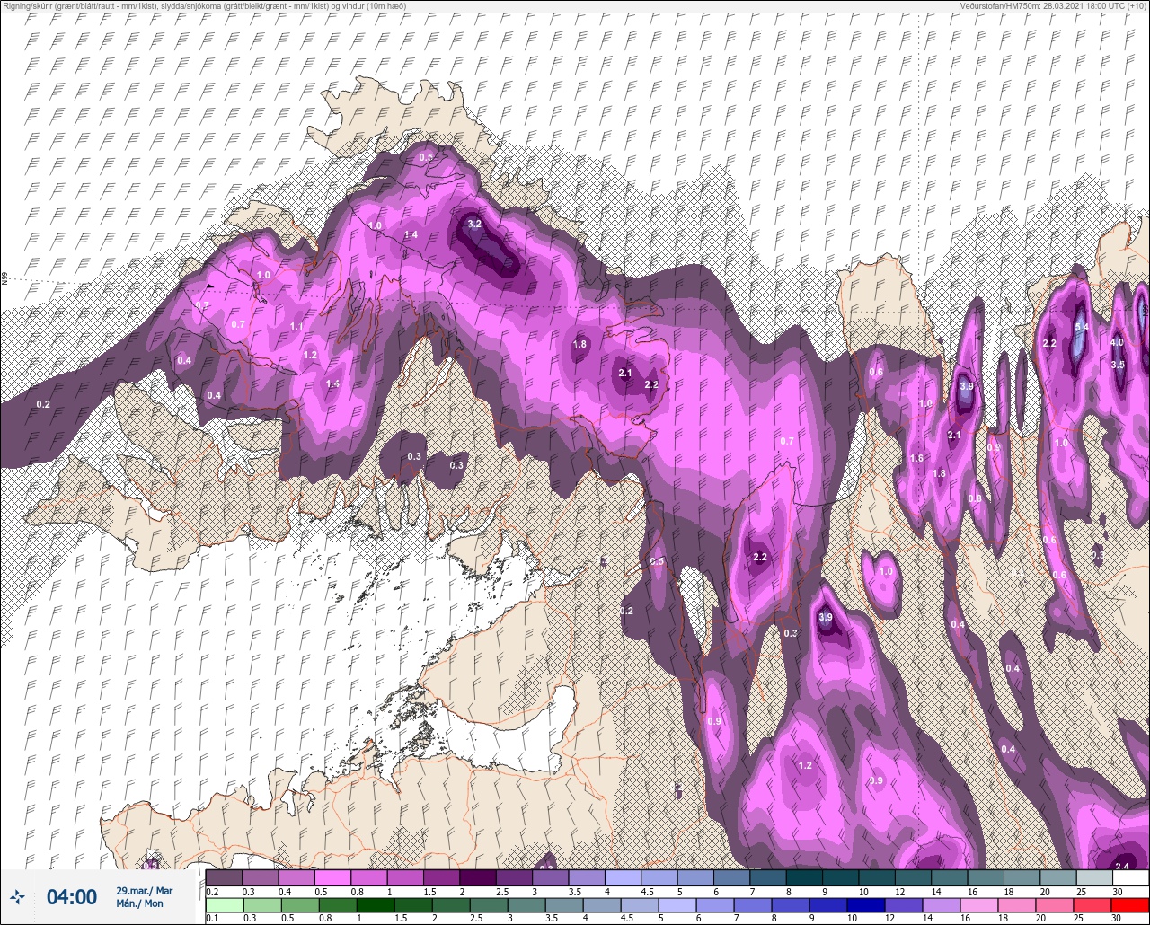Image resolution: width=1150 pixels, height=925 pixels.
Task: Click the 1.1 precipitation value on map
Action: pos(297,326)
